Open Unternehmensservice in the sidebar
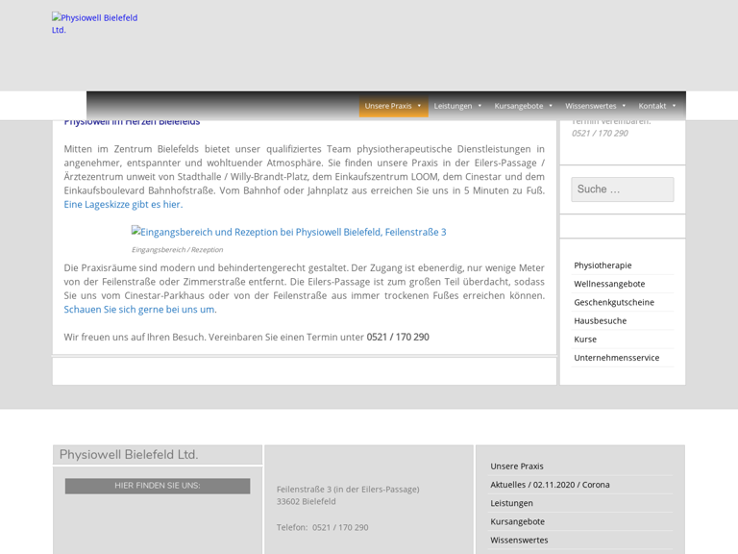 pyautogui.click(x=617, y=358)
